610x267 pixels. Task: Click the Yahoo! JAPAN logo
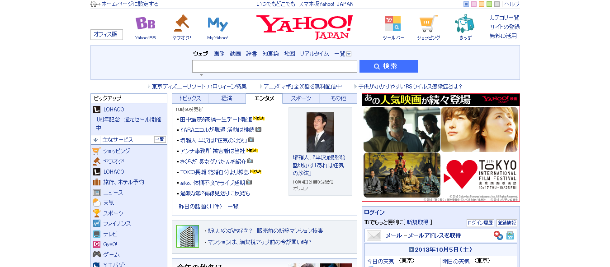[305, 28]
